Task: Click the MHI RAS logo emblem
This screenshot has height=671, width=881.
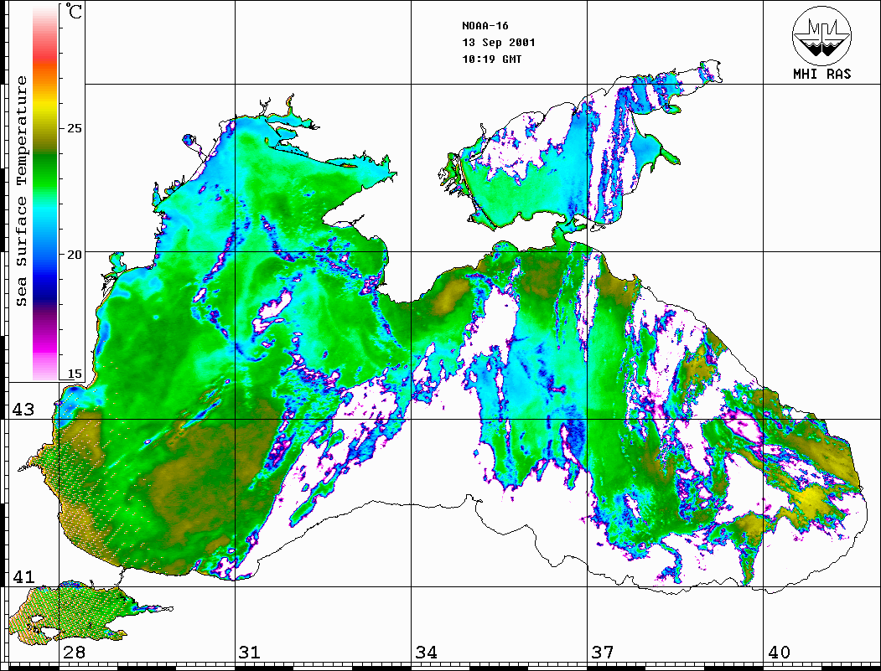Action: coord(822,35)
